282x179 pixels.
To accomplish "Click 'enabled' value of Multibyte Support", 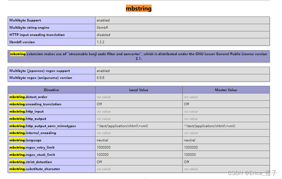I will point(103,20).
